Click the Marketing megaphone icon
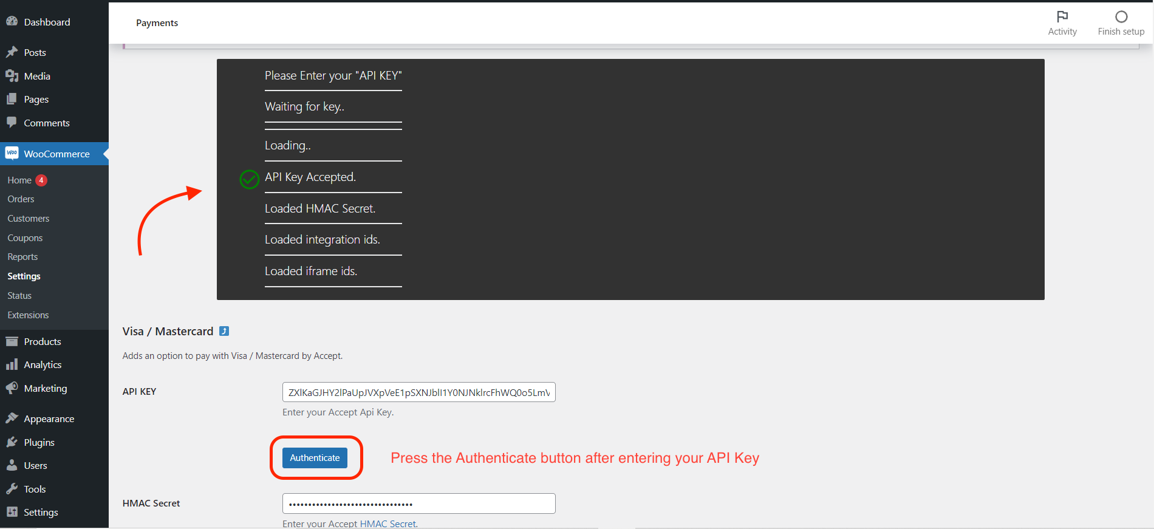 12,387
